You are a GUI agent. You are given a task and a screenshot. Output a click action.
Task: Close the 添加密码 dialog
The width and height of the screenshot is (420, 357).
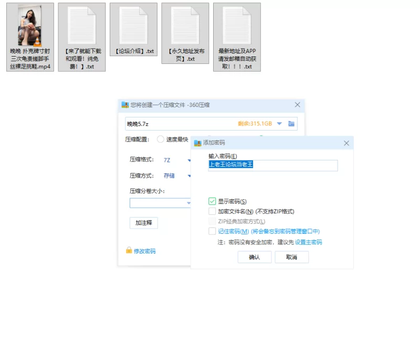[x=346, y=143]
